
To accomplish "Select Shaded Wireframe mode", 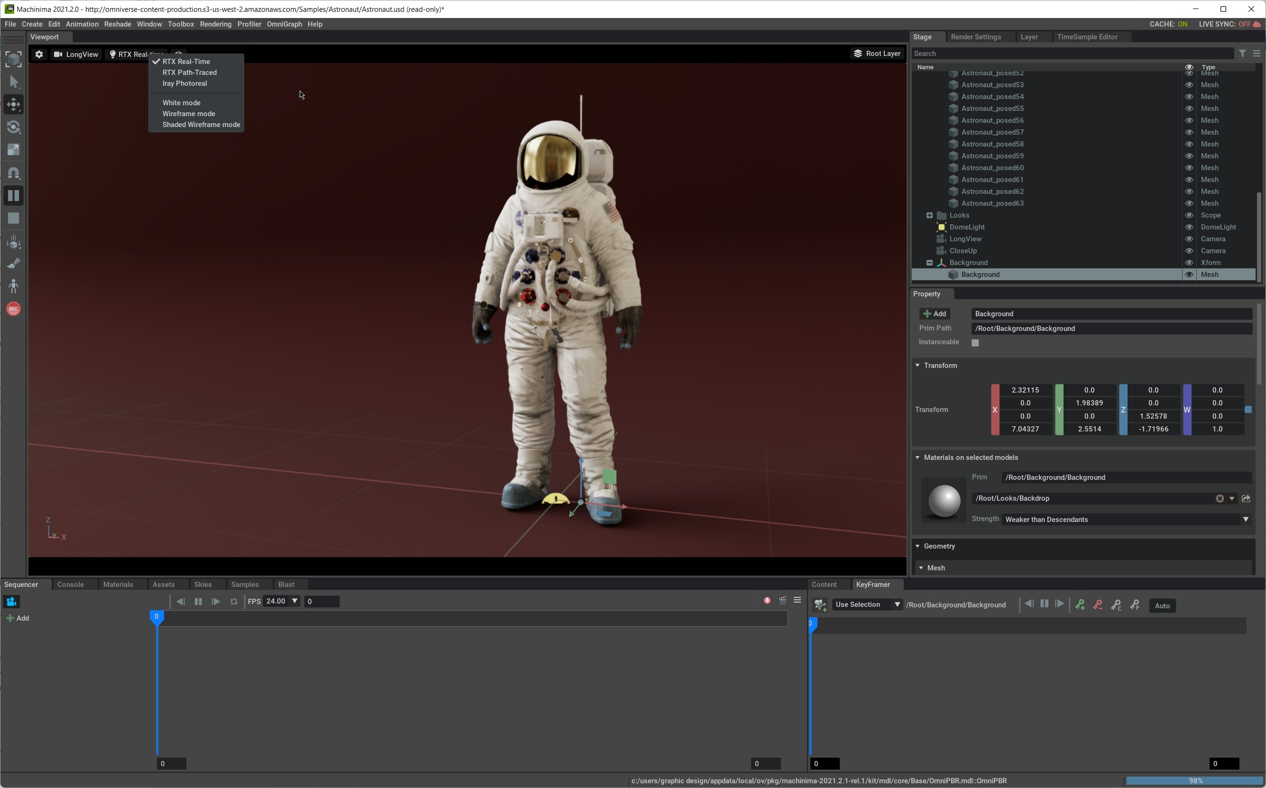I will tap(201, 125).
